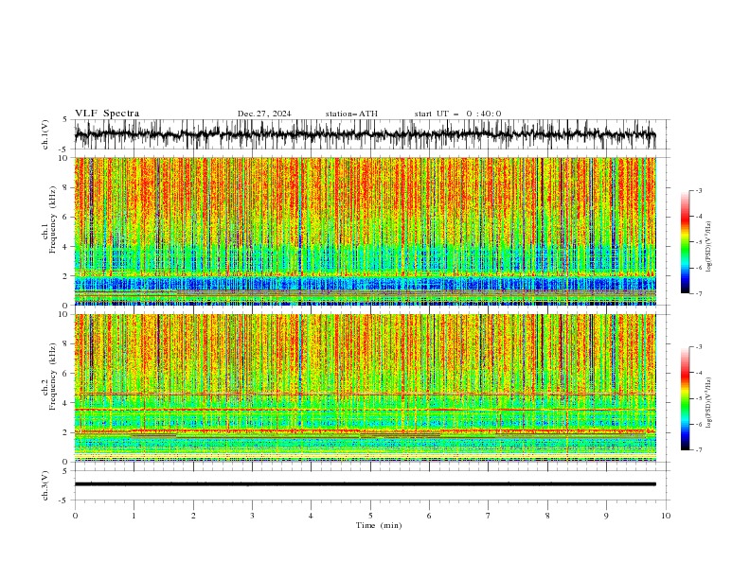This screenshot has height=579, width=750.
Task: Click the "VLF Spectra" plot title
Action: (x=107, y=114)
